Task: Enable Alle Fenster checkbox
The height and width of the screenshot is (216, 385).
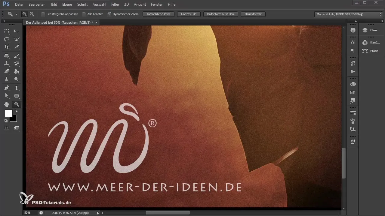Action: coord(84,14)
